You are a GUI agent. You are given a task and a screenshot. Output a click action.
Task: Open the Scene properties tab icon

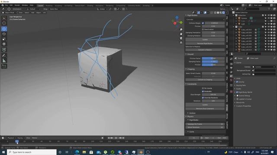231,76
